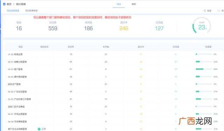Sort by the 未开始 column header
Image resolution: width=224 pixels, height=131 pixels.
(x=106, y=47)
